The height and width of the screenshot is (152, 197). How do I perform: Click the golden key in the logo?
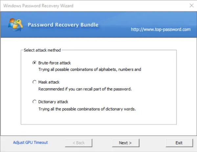[19, 24]
